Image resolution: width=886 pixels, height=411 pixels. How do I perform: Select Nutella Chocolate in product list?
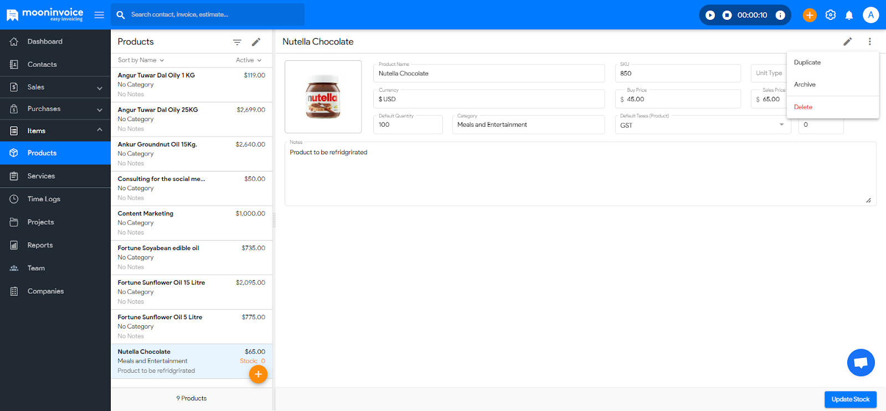[192, 361]
